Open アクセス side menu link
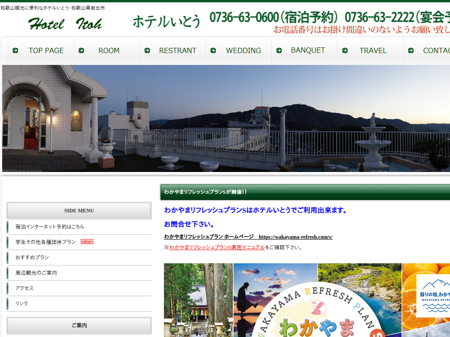The width and height of the screenshot is (450, 337). click(79, 288)
